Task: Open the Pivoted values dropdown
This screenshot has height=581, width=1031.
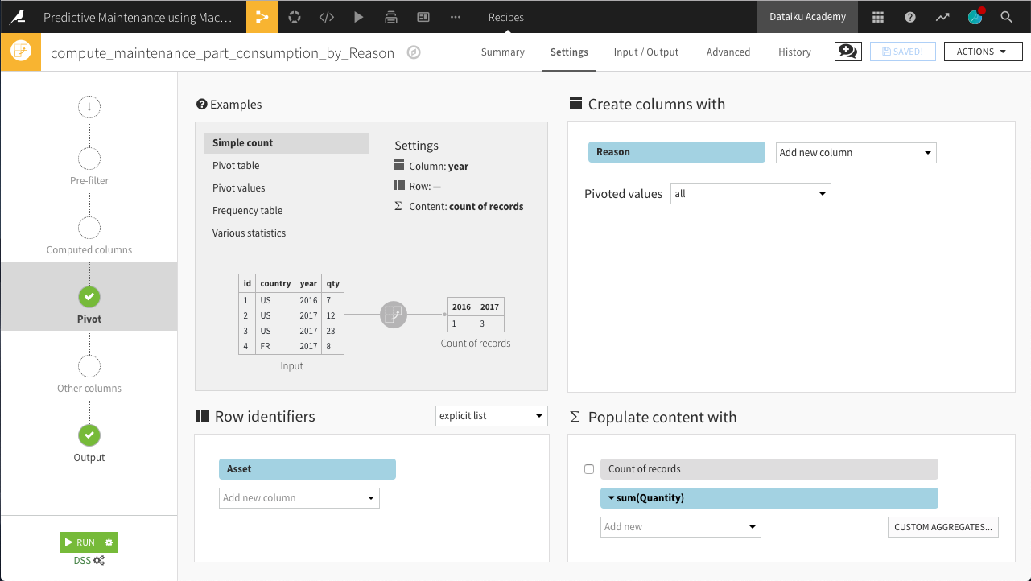Action: pyautogui.click(x=750, y=194)
